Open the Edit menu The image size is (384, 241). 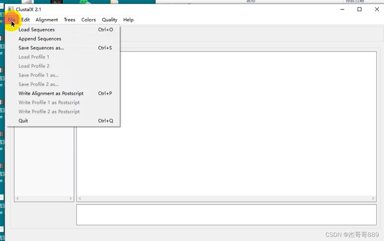[25, 20]
